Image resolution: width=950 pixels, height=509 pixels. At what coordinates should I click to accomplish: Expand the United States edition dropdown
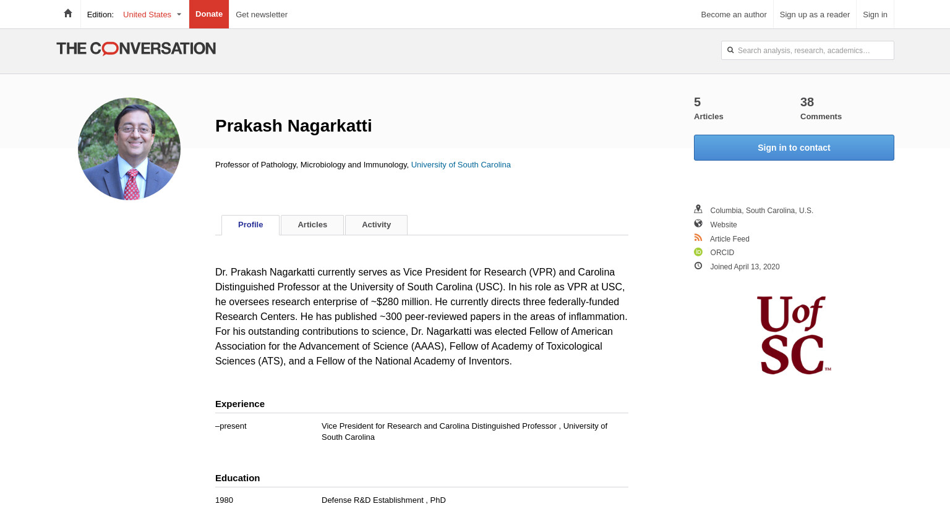click(x=152, y=14)
